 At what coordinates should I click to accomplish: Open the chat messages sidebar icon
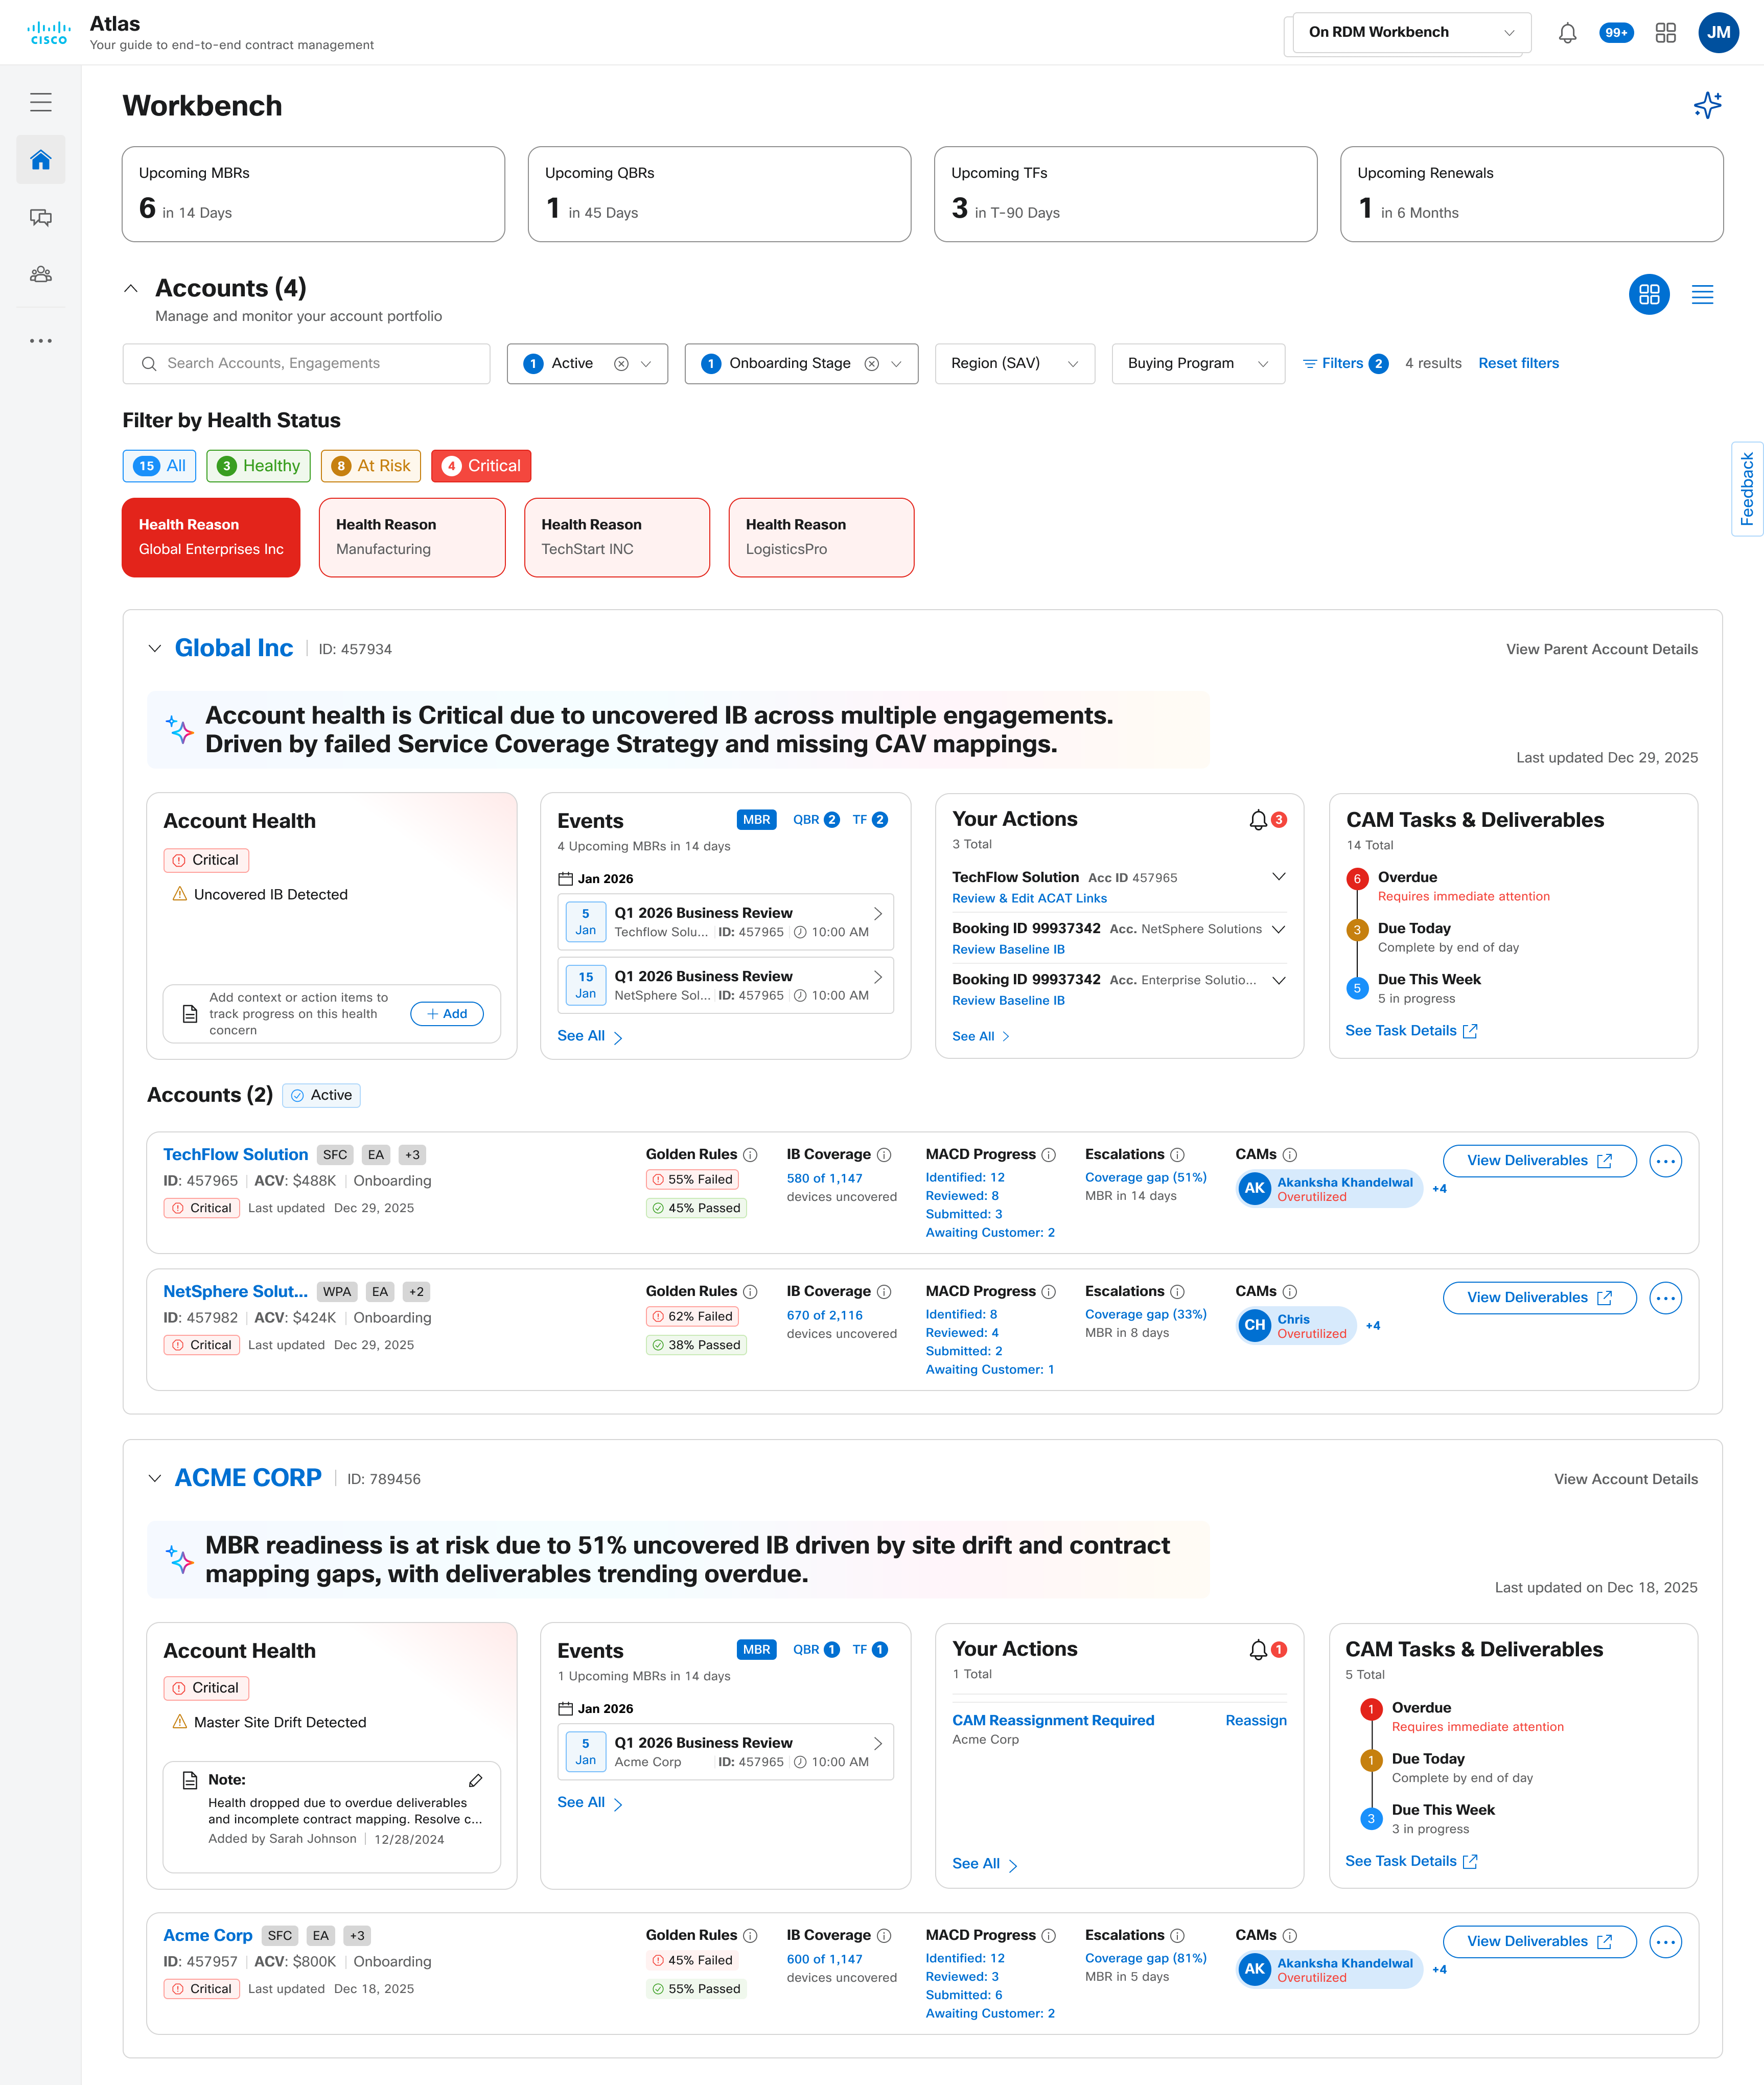[41, 218]
